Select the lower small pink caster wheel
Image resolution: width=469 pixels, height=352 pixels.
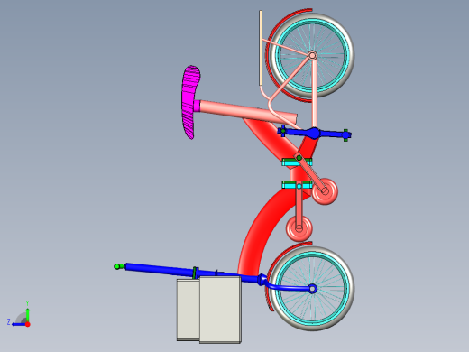click(x=299, y=228)
